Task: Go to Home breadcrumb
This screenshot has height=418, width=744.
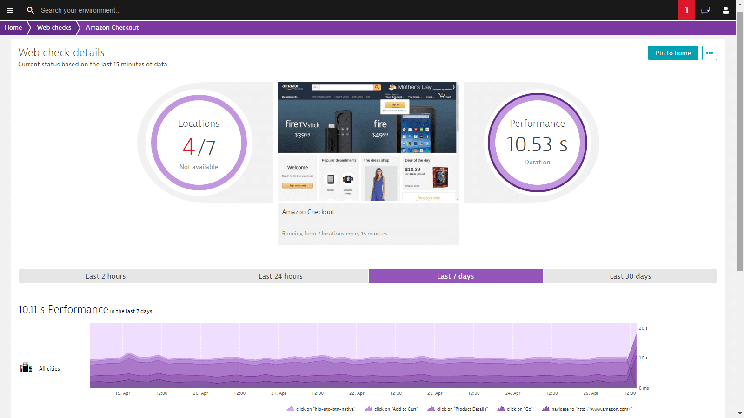Action: tap(13, 27)
